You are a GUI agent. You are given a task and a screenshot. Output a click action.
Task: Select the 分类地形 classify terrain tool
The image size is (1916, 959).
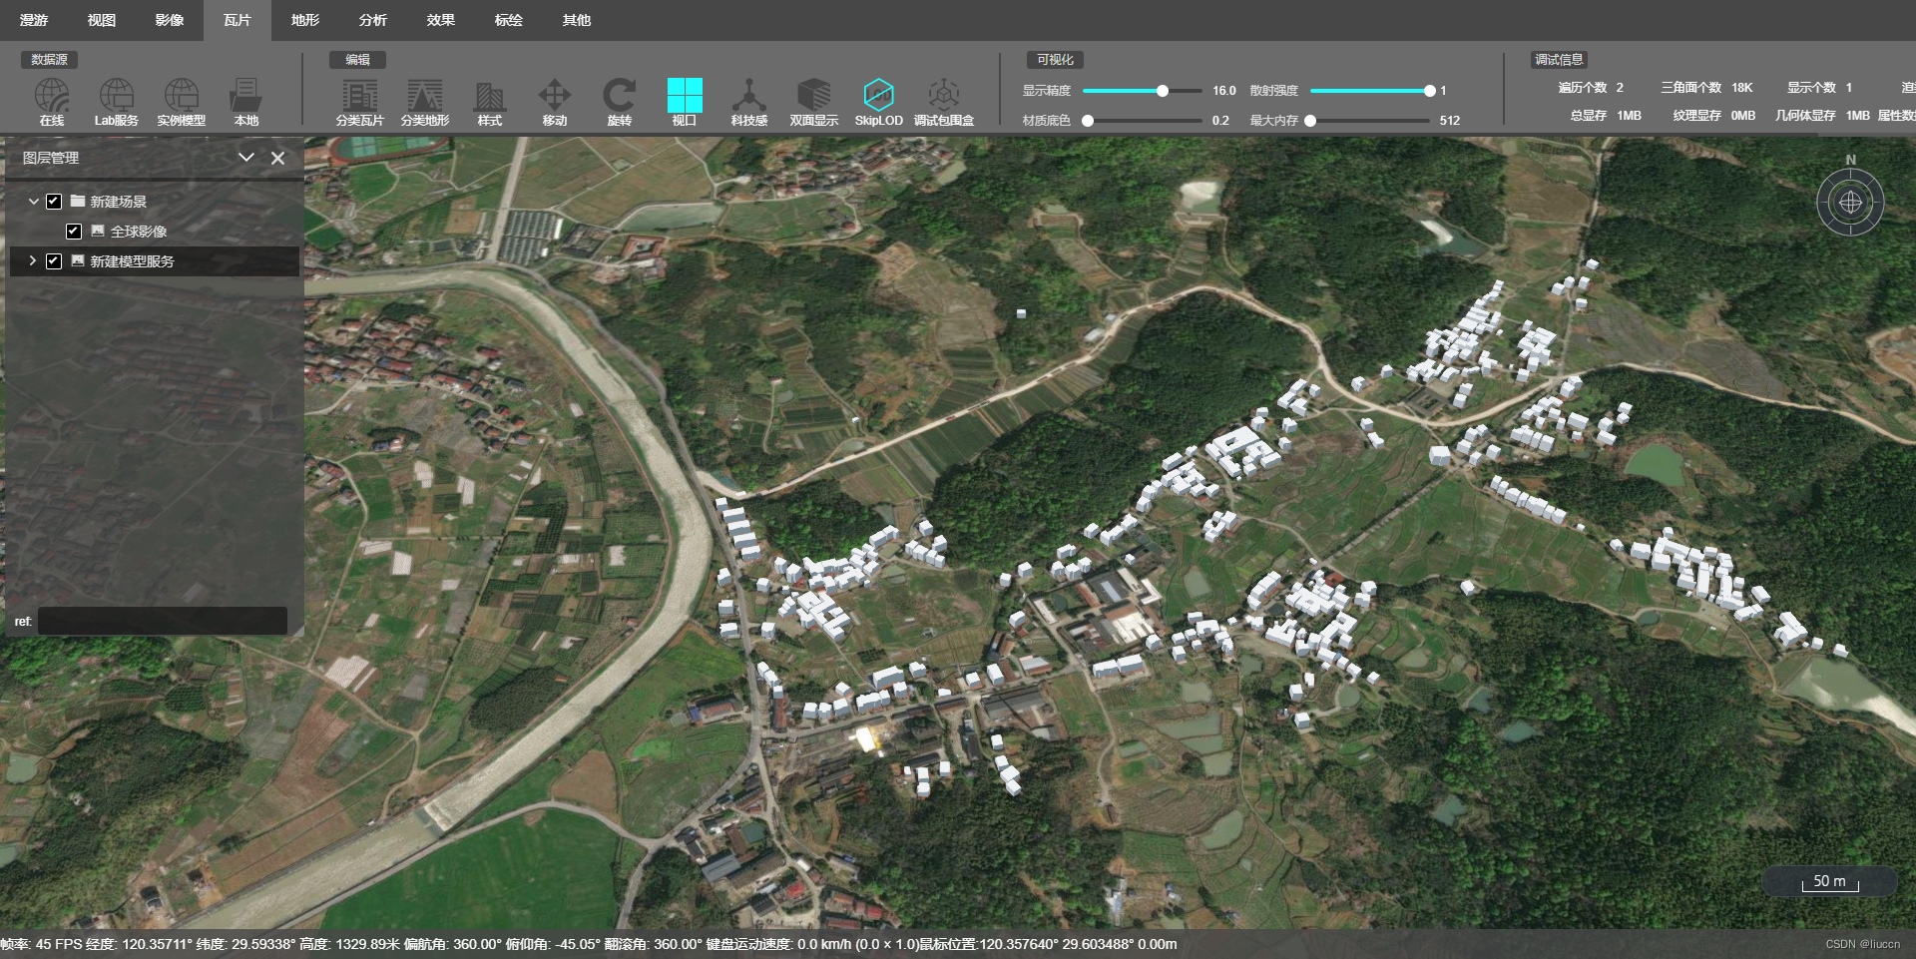pos(425,102)
